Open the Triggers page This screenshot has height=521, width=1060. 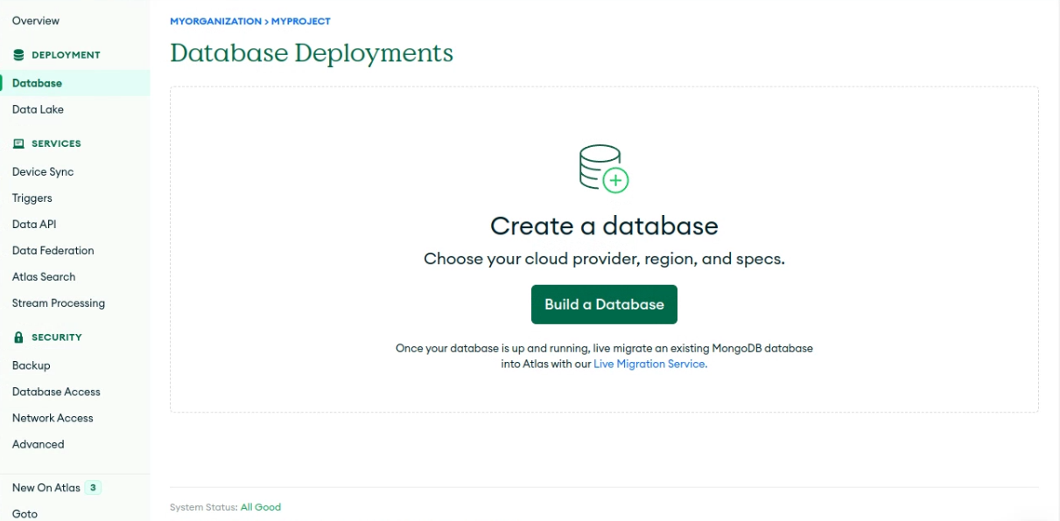coord(32,198)
